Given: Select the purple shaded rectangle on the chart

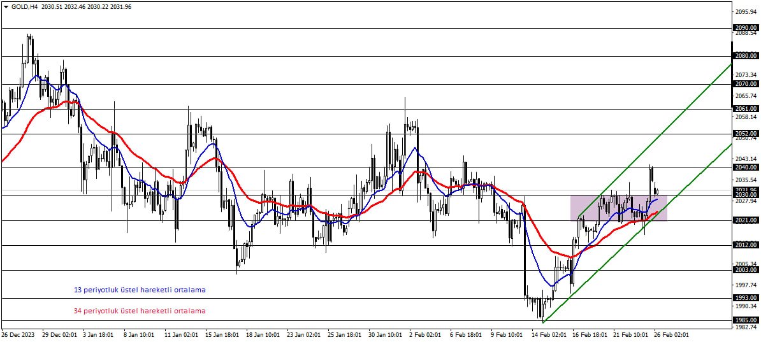Looking at the screenshot, I should point(618,208).
